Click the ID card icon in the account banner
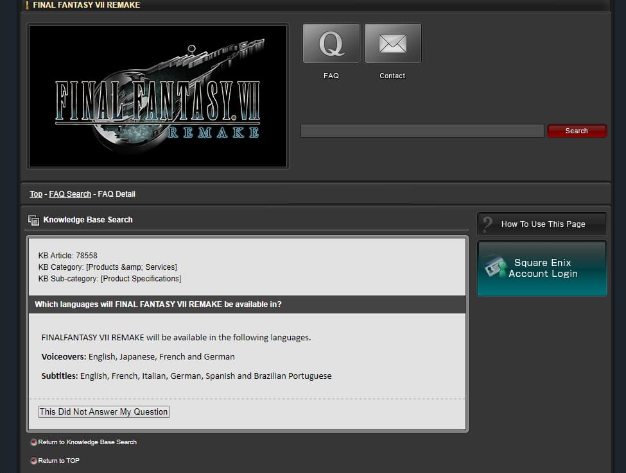626x473 pixels. [495, 267]
